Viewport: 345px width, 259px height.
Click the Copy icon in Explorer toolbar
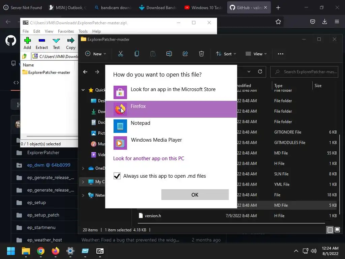(137, 54)
